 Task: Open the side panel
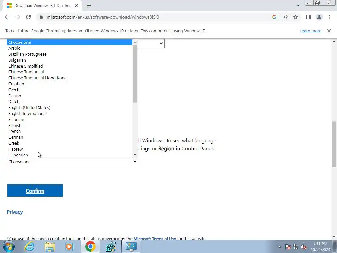(x=309, y=17)
